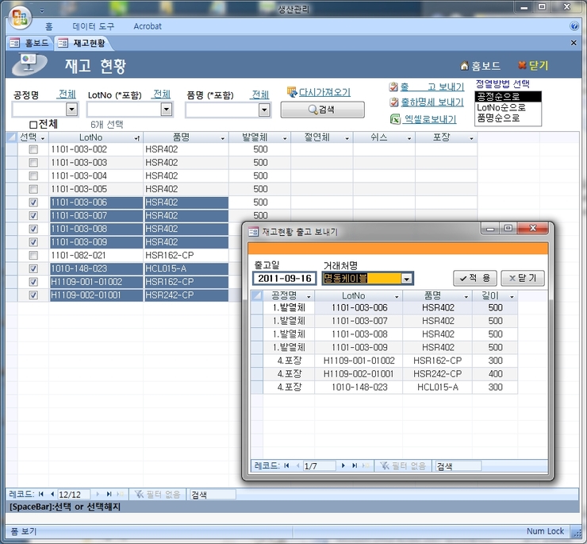The height and width of the screenshot is (544, 587).
Task: Open the 품명 (*포함) combo dropdown
Action: (x=264, y=110)
